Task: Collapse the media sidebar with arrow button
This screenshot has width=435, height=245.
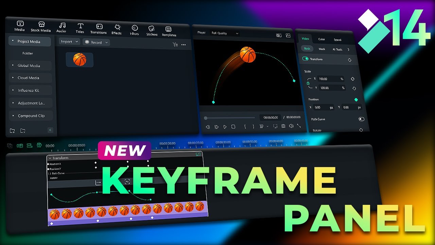Action: coord(50,130)
